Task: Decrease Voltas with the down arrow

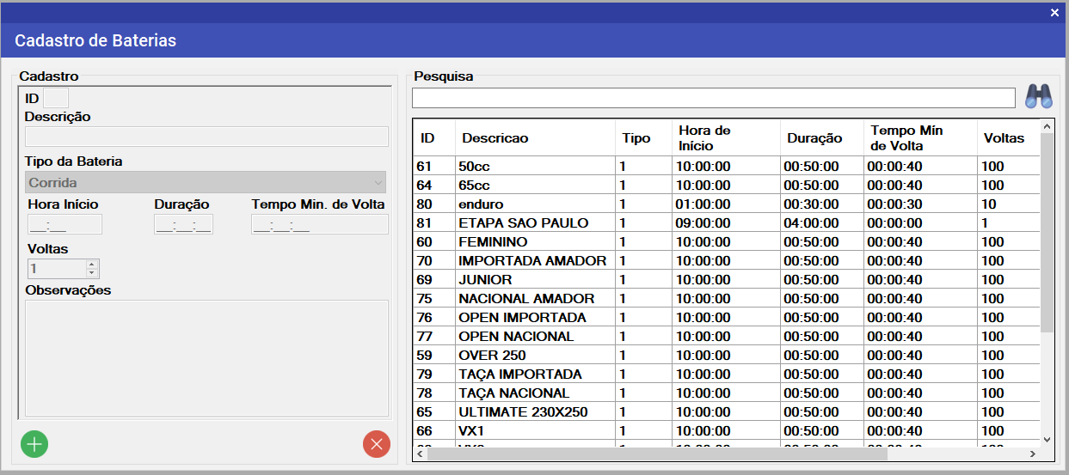Action: (92, 273)
